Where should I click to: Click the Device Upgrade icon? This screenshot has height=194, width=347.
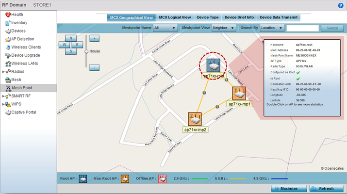8,55
